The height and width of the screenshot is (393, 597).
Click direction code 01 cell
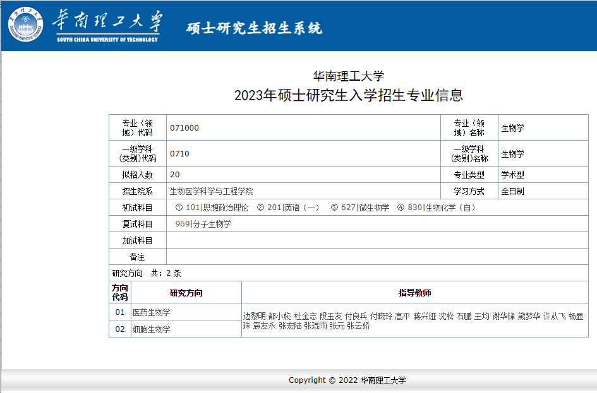click(x=119, y=312)
